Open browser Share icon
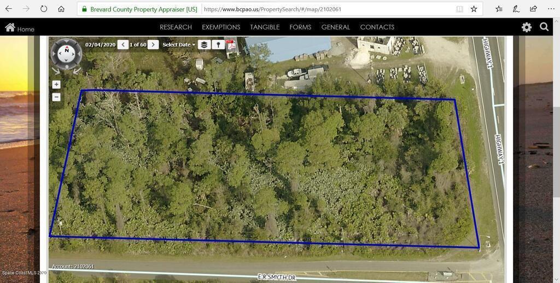Image resolution: width=560 pixels, height=283 pixels. coord(533,9)
